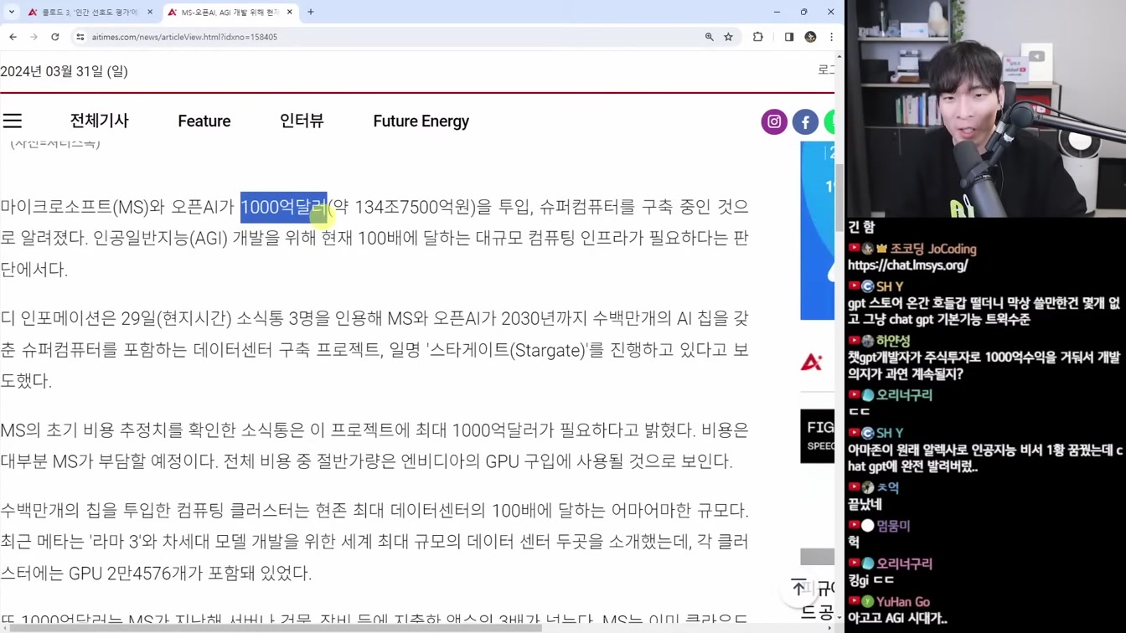Click the highlighted '1000억달러' text

(283, 207)
